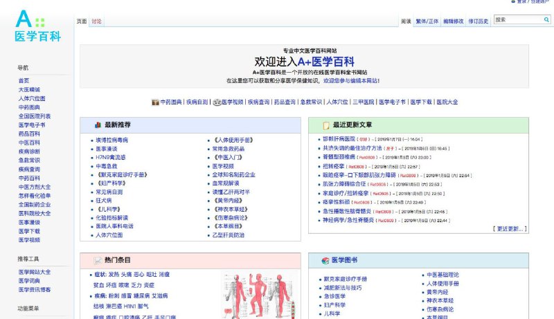Click the 欢迎您参与编辑本网站 link
The width and height of the screenshot is (554, 319).
tap(350, 81)
